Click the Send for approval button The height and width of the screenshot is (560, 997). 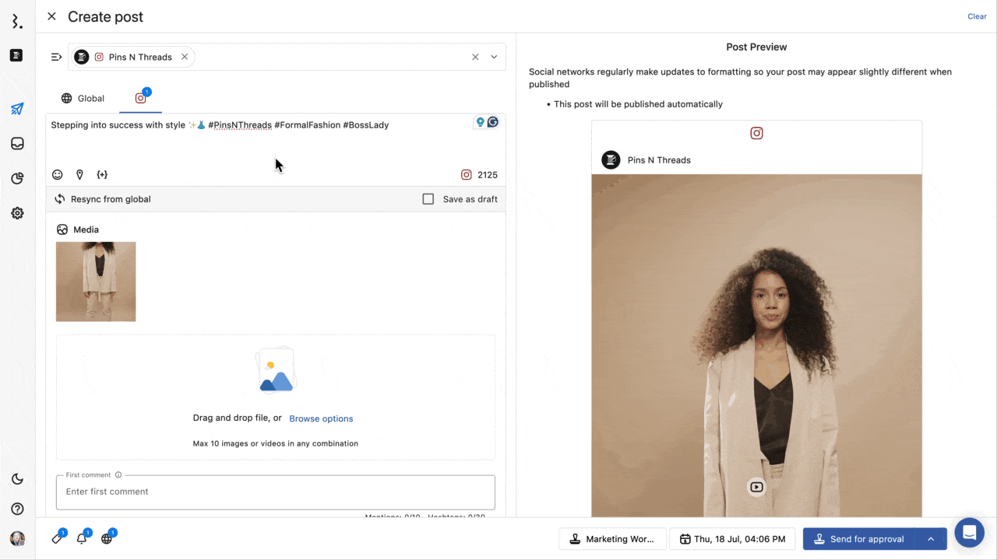point(859,539)
